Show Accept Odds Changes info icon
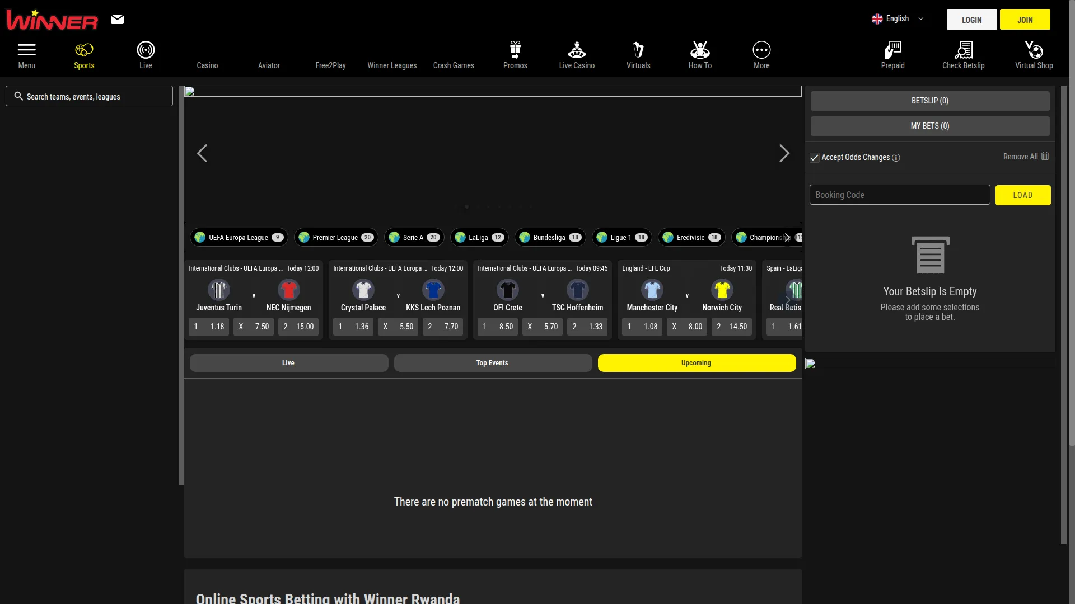 (x=896, y=158)
